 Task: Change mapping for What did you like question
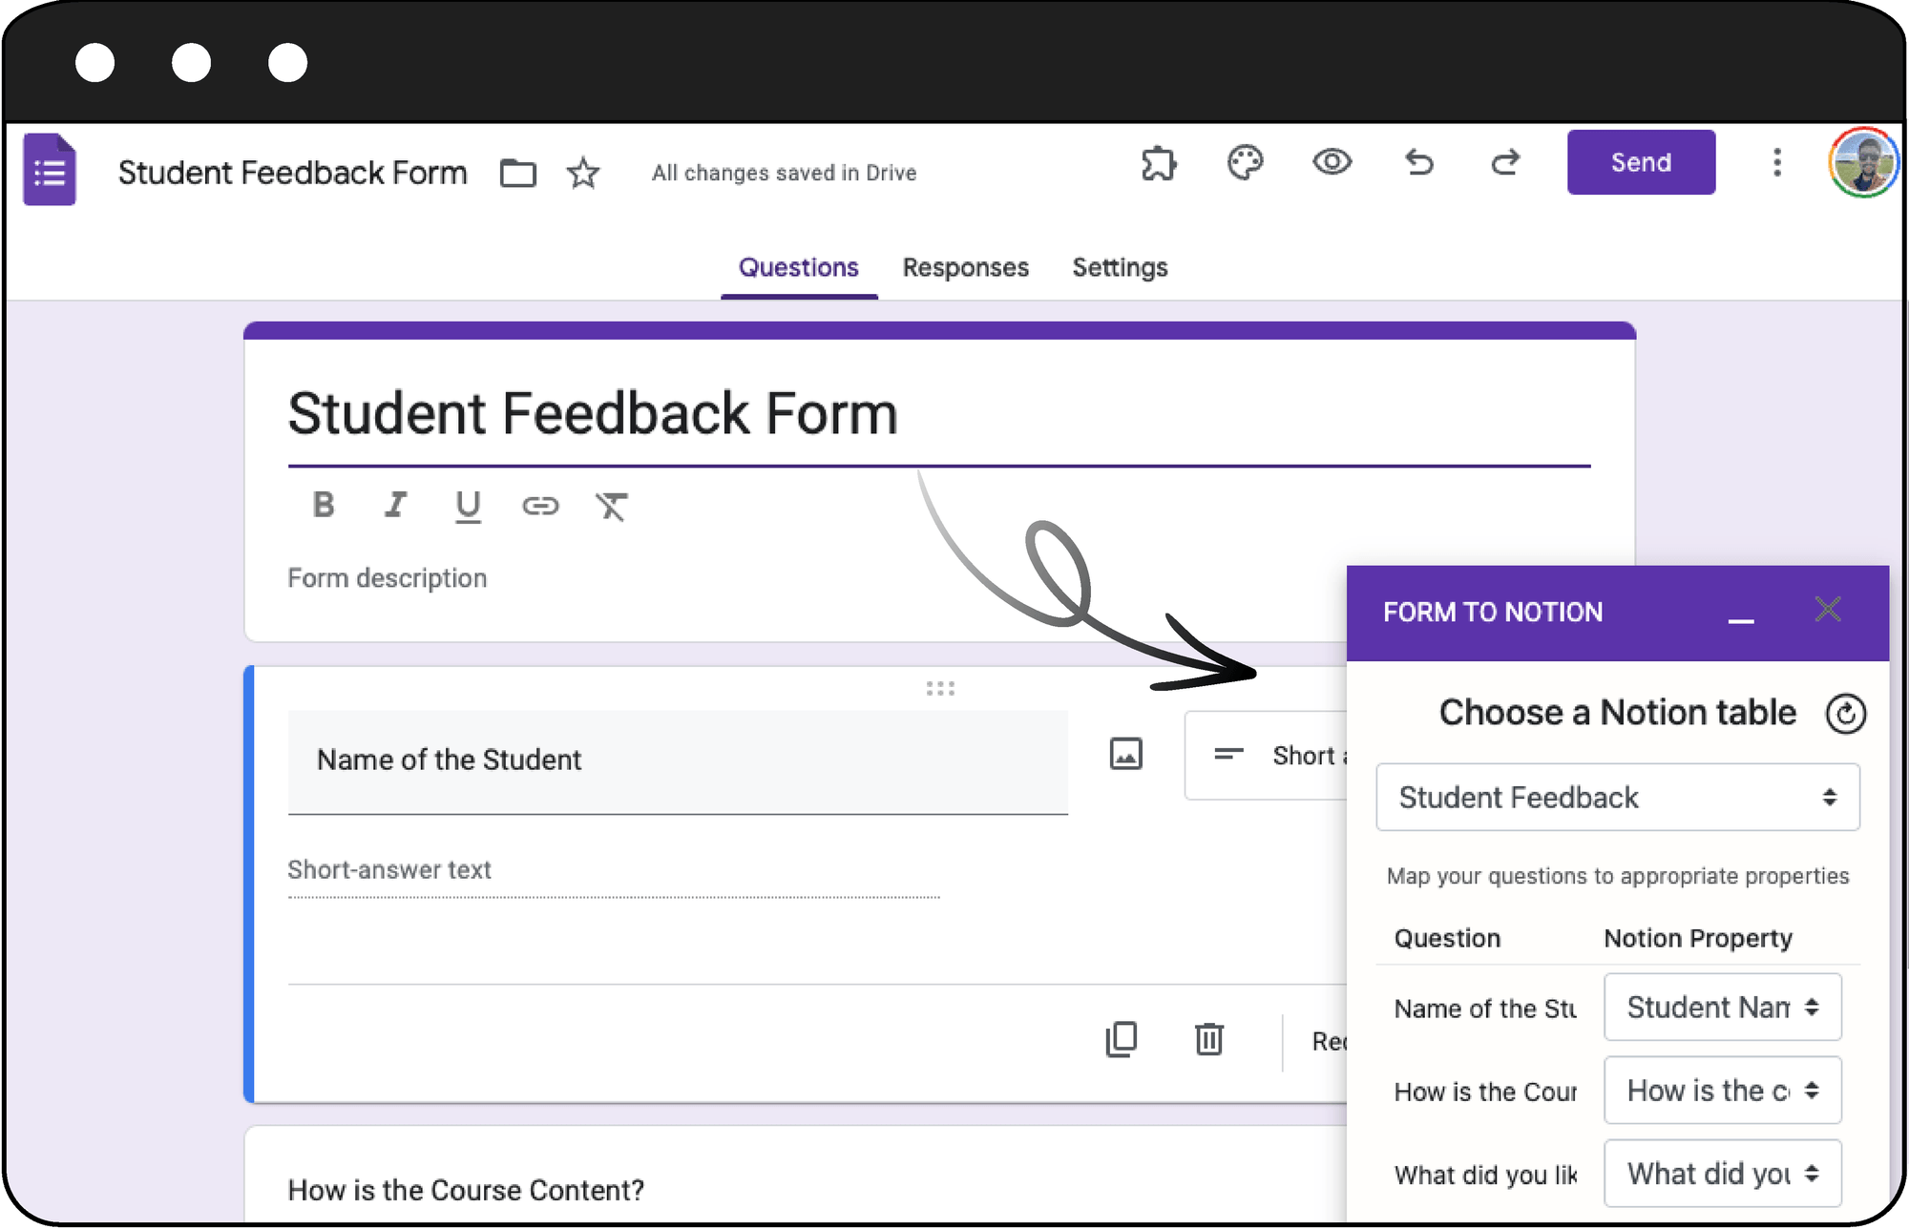tap(1722, 1173)
